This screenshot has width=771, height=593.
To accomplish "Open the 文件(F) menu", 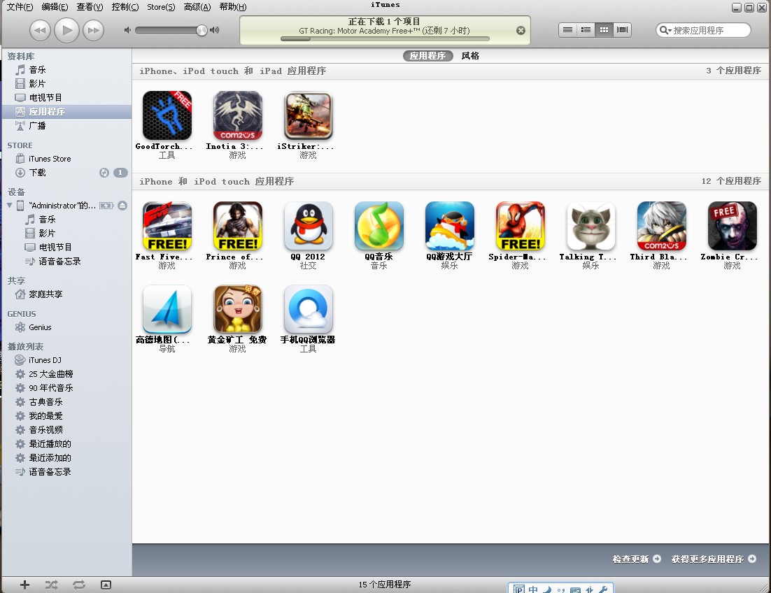I will [20, 7].
